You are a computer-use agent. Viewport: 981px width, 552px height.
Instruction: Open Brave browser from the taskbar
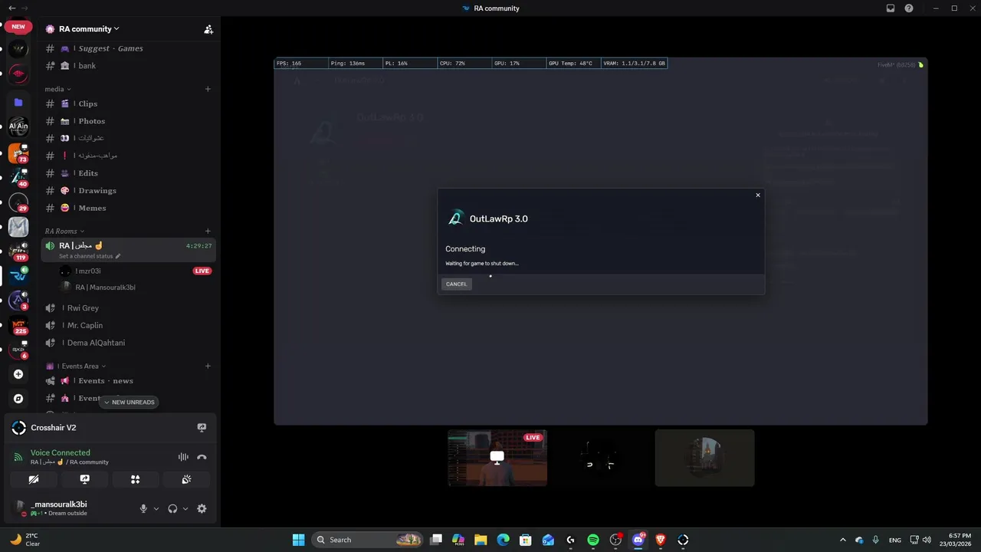[x=661, y=540]
